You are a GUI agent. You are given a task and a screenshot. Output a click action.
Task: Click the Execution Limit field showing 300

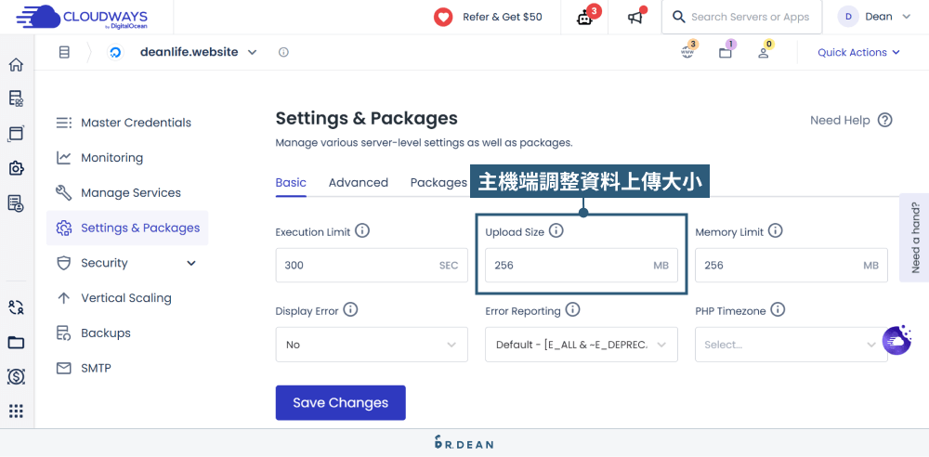point(372,265)
